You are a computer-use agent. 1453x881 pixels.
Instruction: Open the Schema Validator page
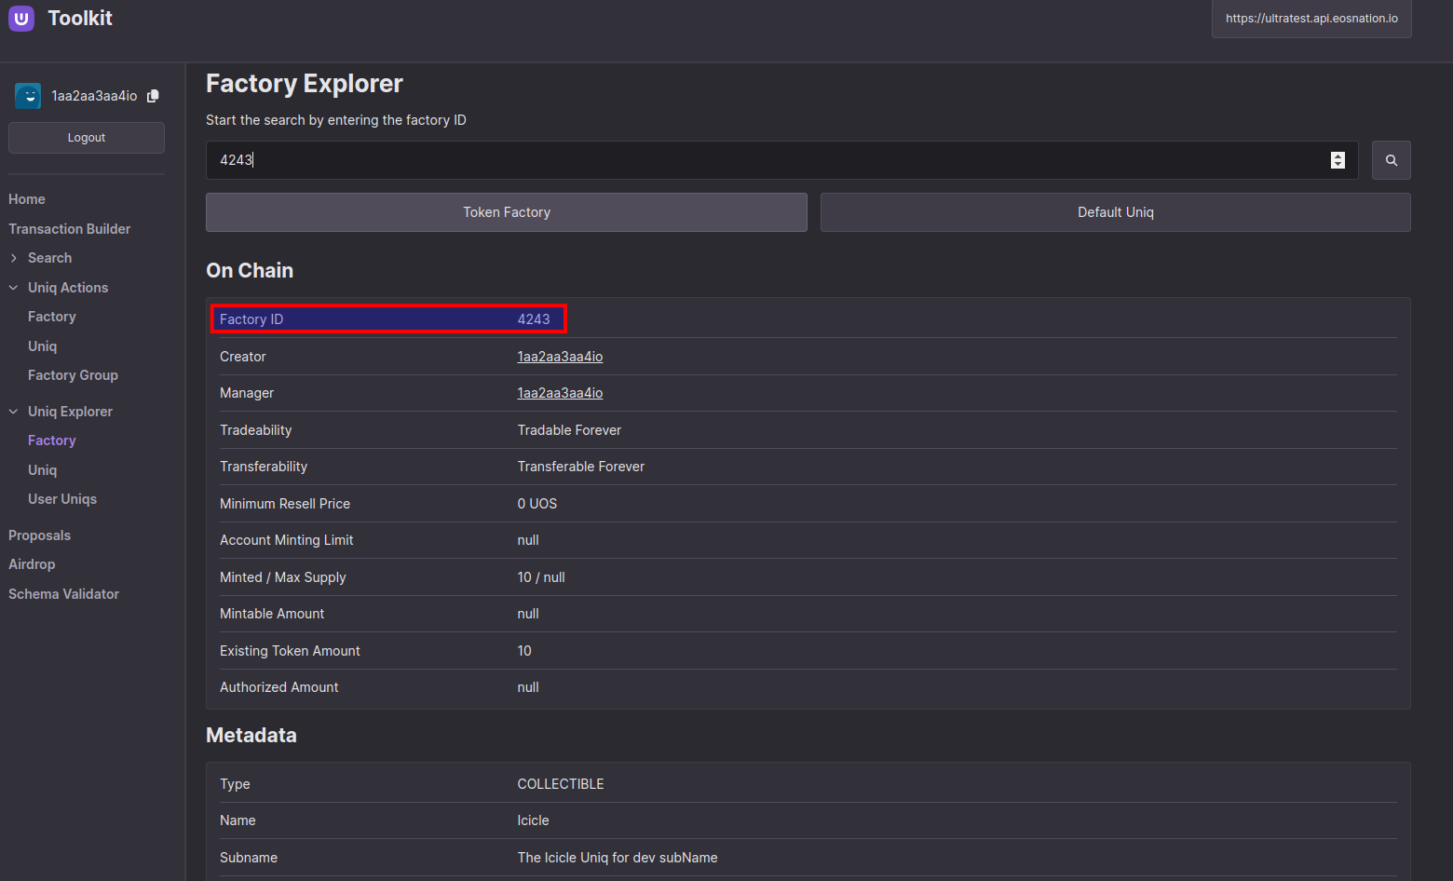[x=63, y=594]
